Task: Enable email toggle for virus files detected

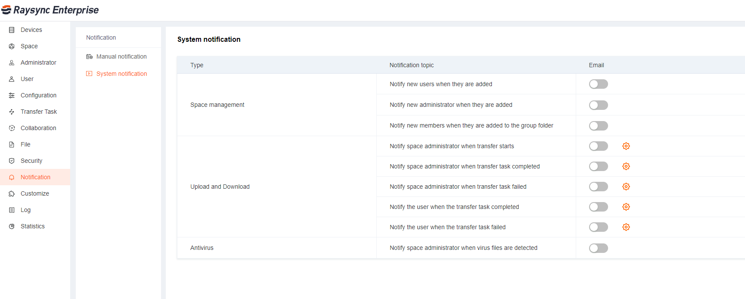Action: pos(598,248)
